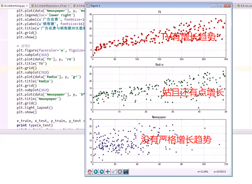Click the TV subplot title
This screenshot has width=252, height=184.
point(159,12)
